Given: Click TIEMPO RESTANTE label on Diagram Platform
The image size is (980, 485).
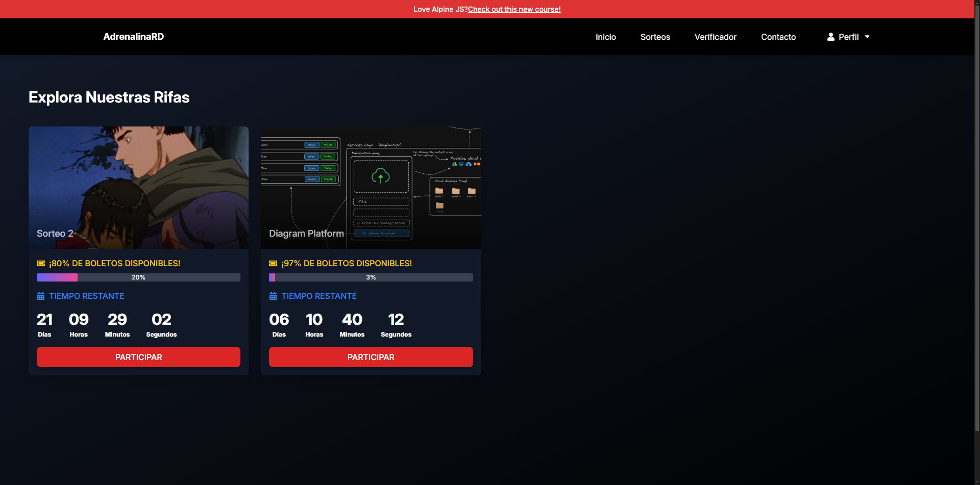Looking at the screenshot, I should 319,296.
